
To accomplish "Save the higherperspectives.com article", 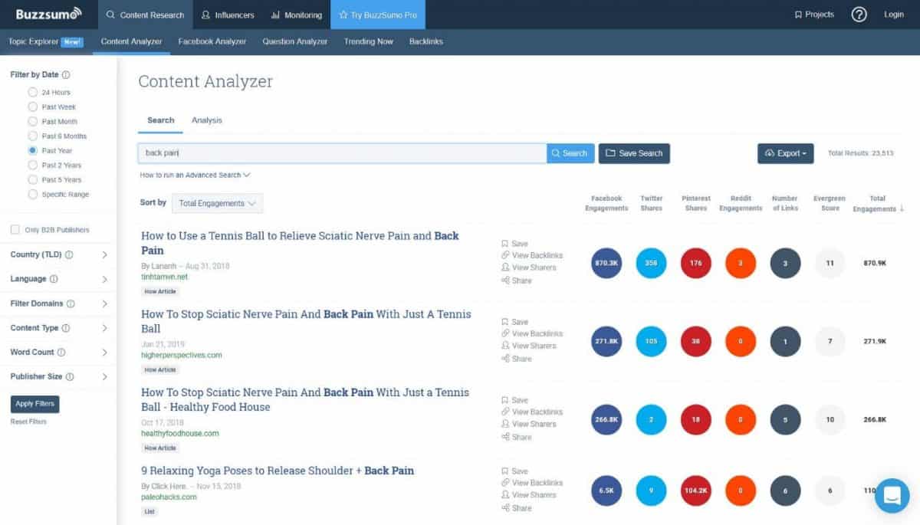I will [514, 322].
